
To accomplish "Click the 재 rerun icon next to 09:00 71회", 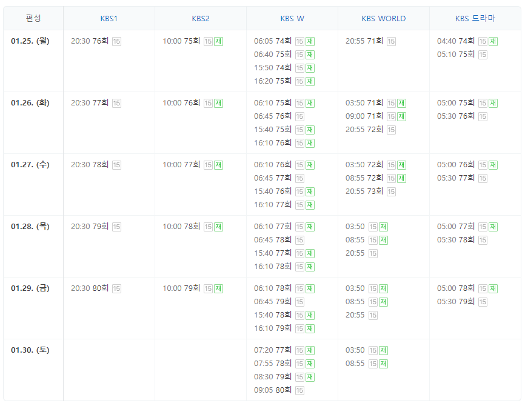I will pyautogui.click(x=401, y=117).
